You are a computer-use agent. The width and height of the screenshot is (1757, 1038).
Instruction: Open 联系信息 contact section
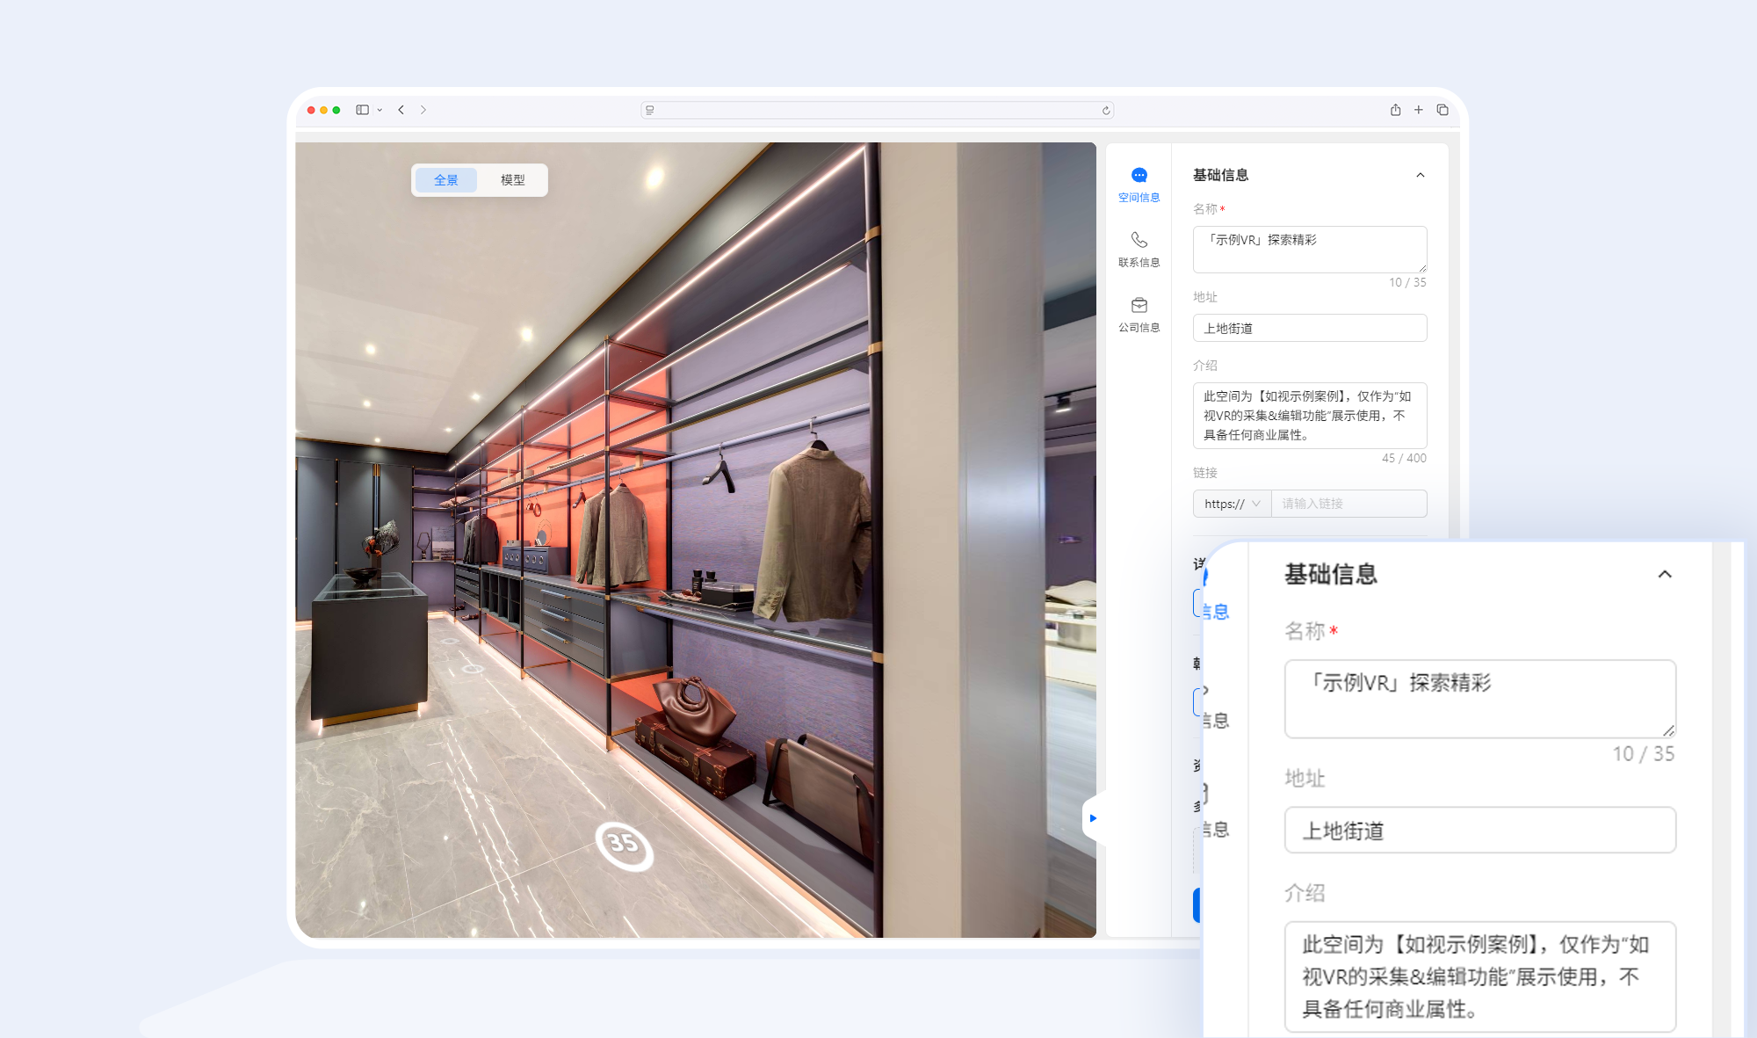tap(1139, 250)
